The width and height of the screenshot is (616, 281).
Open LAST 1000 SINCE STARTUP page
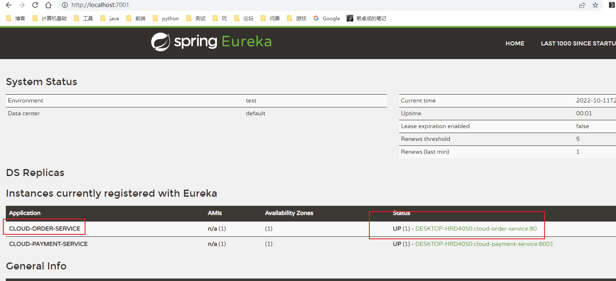pos(578,43)
